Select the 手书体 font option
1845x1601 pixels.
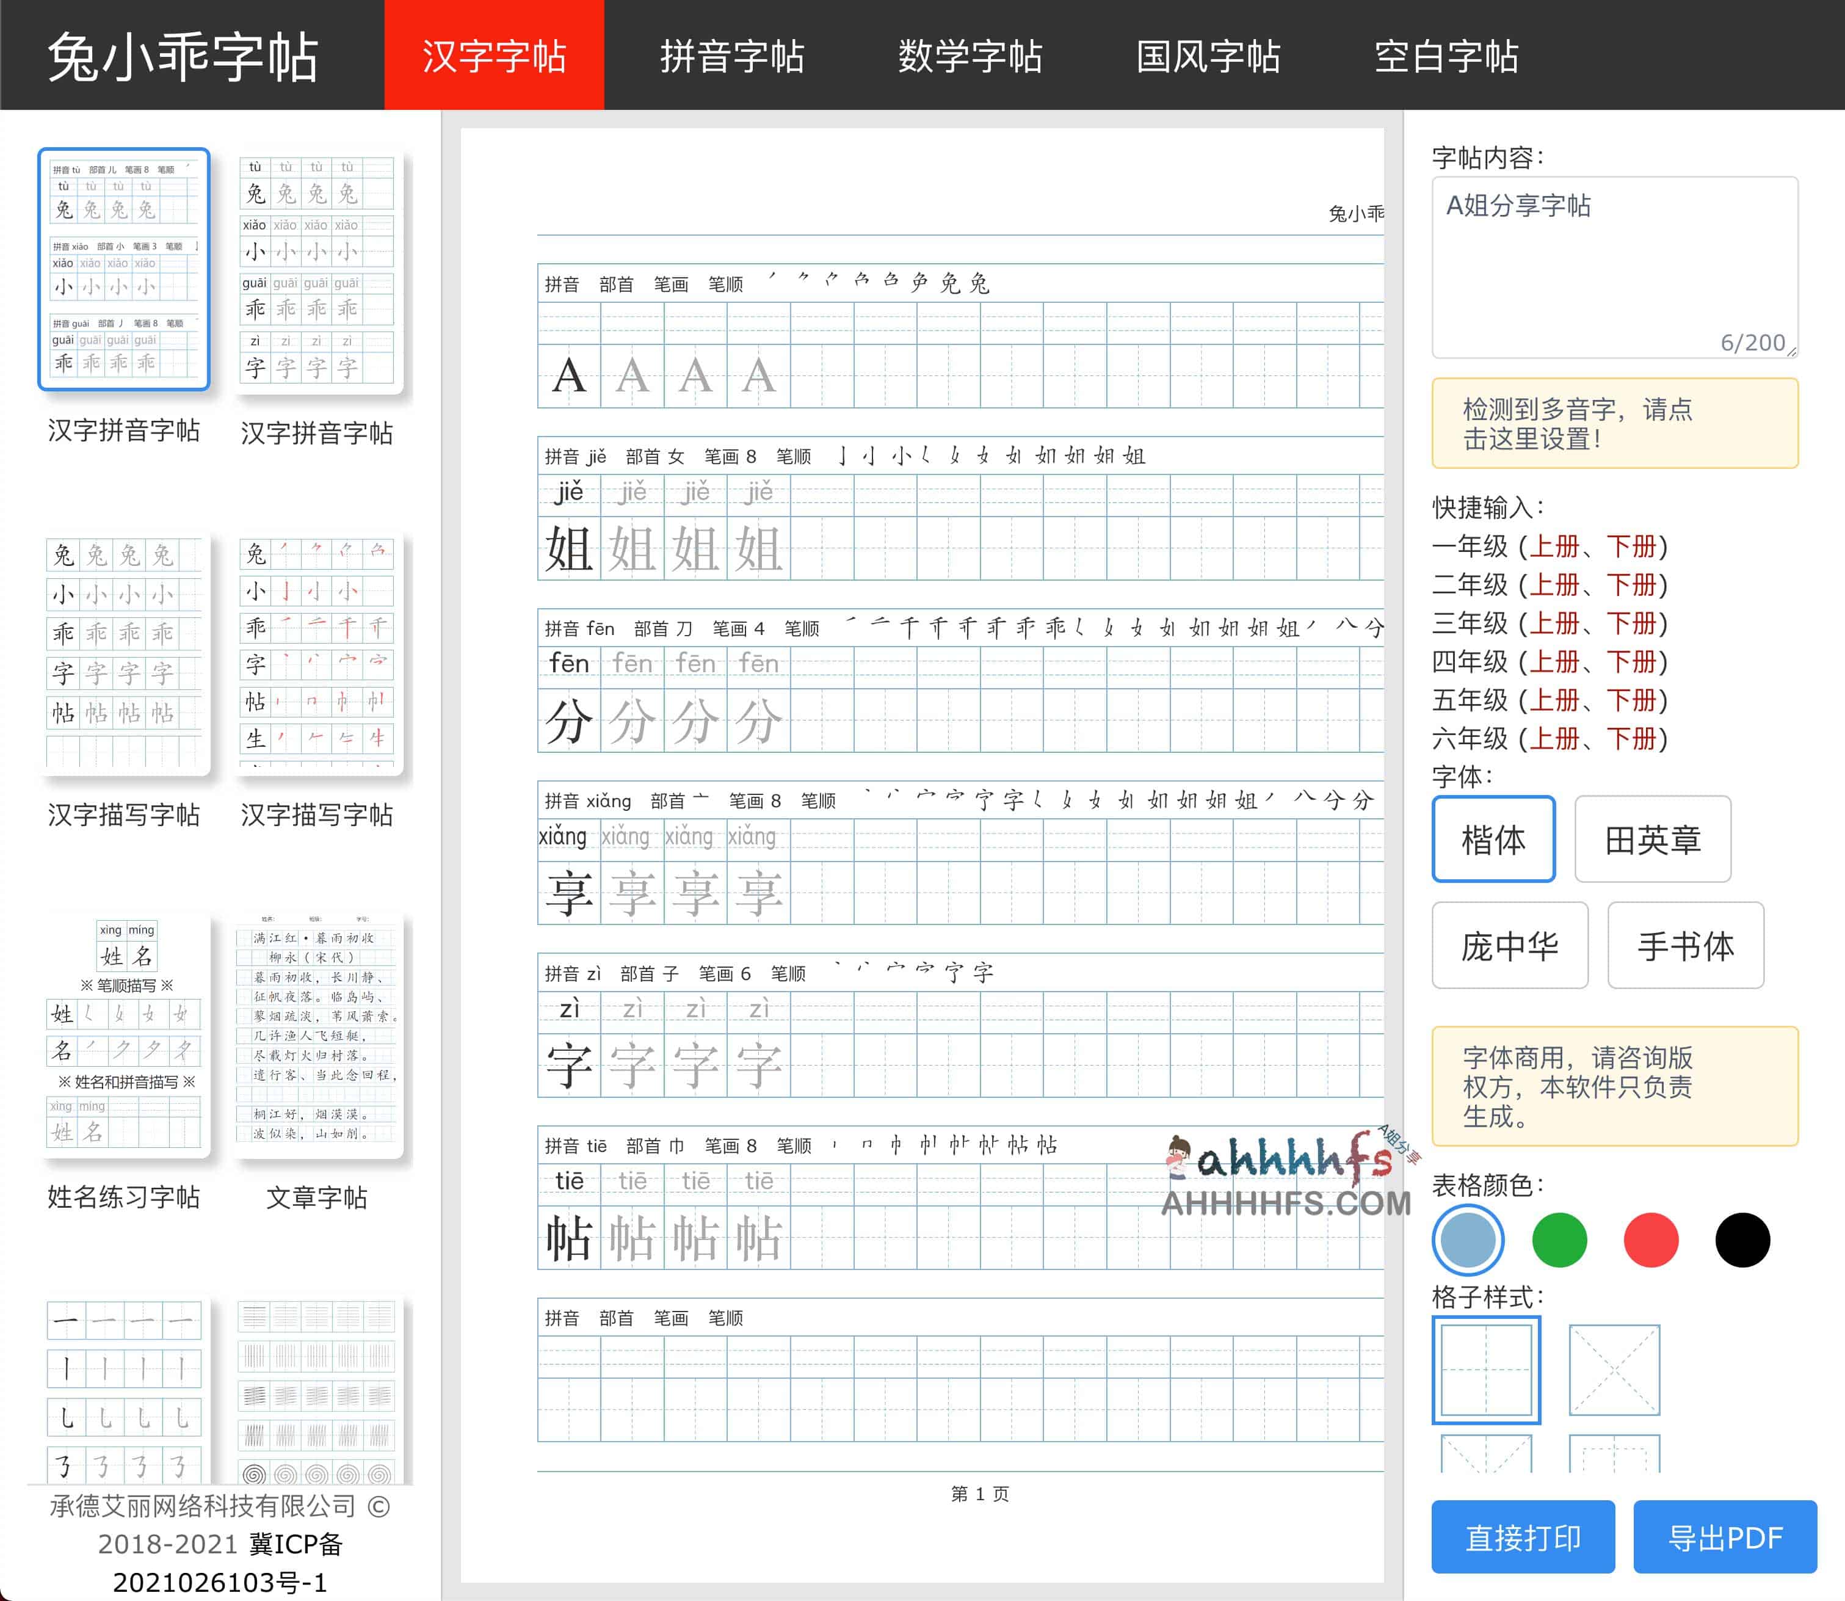(x=1685, y=945)
